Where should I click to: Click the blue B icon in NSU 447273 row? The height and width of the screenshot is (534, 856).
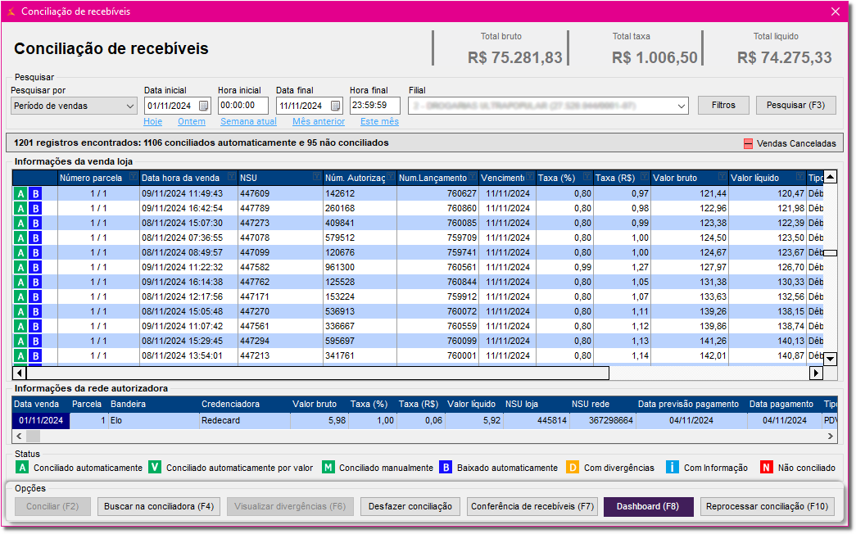35,224
